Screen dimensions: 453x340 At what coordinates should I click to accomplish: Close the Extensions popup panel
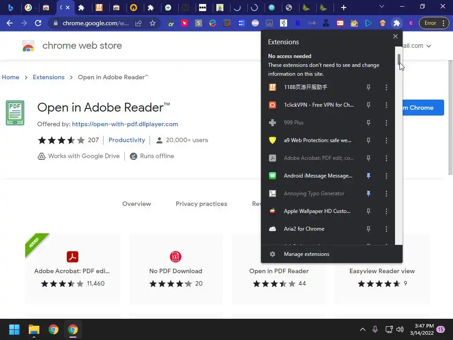tap(395, 36)
